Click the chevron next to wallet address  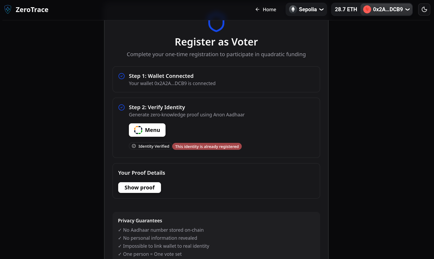click(x=408, y=9)
